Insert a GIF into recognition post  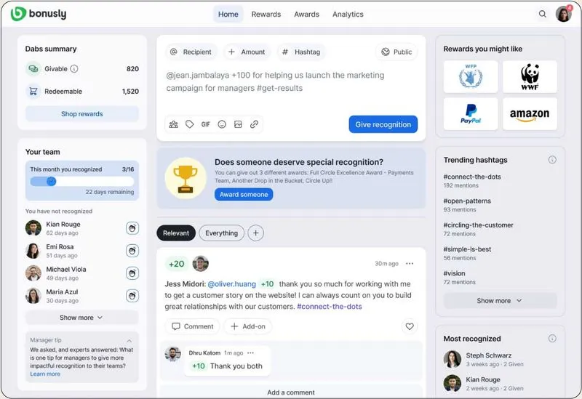[206, 124]
